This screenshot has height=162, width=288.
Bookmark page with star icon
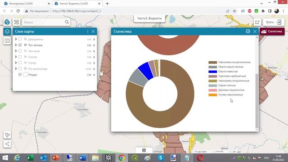pyautogui.click(x=234, y=11)
